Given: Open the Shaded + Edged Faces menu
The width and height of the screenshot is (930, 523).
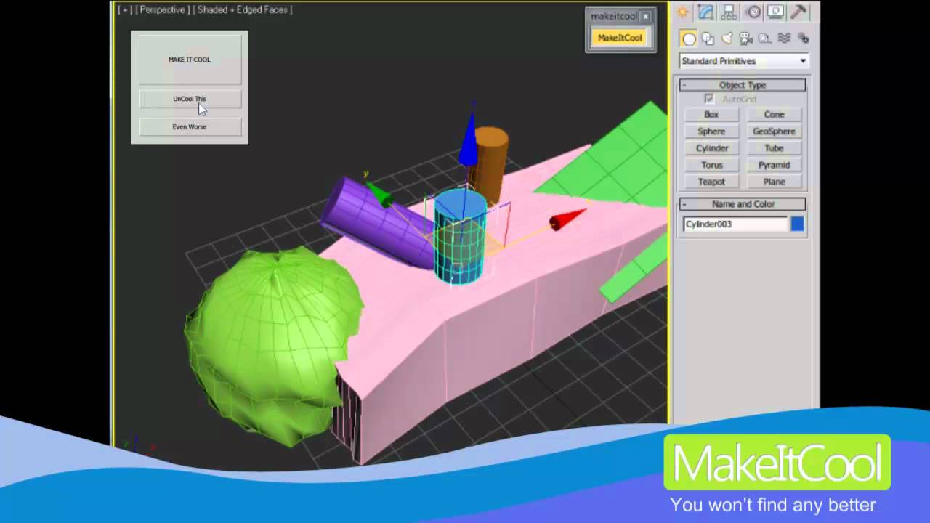Looking at the screenshot, I should coord(243,10).
